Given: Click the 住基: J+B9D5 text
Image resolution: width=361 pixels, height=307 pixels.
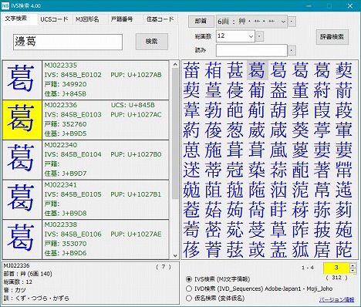Looking at the screenshot, I should point(66,133).
